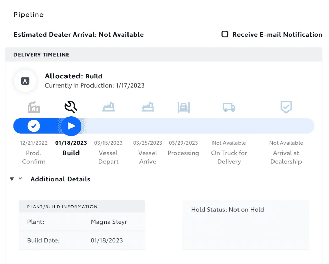The width and height of the screenshot is (329, 264).
Task: Click the Estimated Dealer Arrival text
Action: [79, 34]
